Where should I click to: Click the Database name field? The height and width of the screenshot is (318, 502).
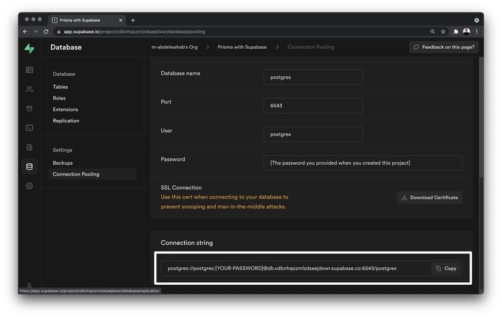(313, 77)
